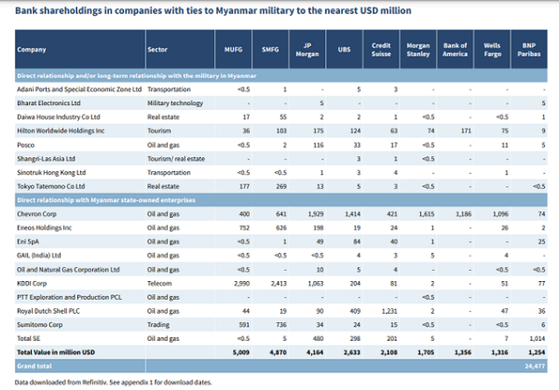The width and height of the screenshot is (559, 390).
Task: Click the Myanmar state-owned enterprises section band
Action: tap(281, 200)
